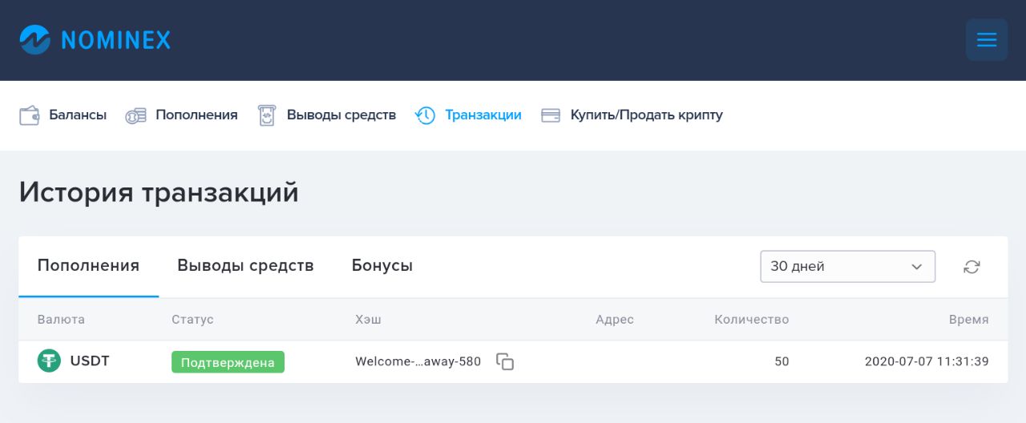The image size is (1026, 423).
Task: Open the 30 дней period dropdown
Action: (847, 267)
